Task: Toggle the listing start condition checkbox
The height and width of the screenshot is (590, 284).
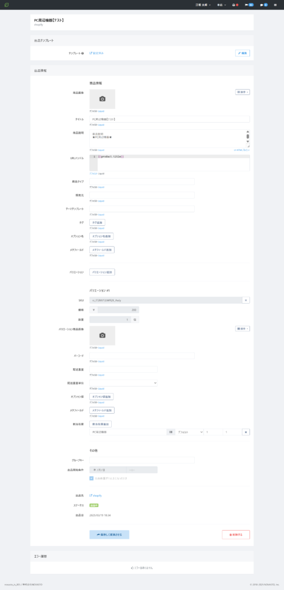Action: click(x=92, y=478)
